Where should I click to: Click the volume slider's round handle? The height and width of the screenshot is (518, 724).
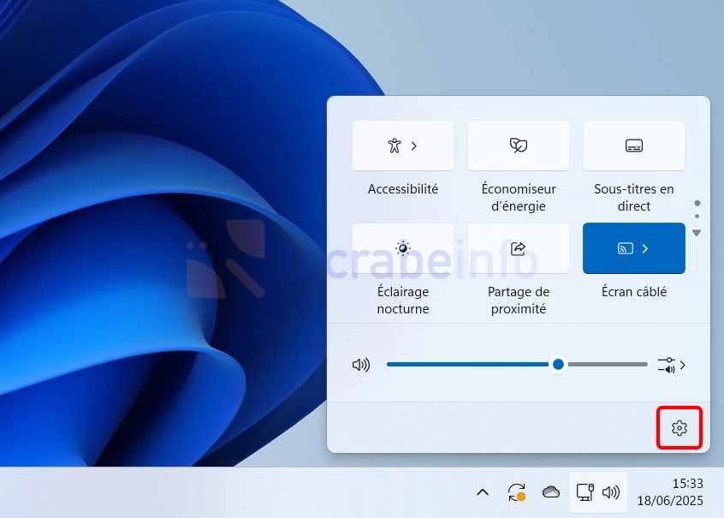pyautogui.click(x=558, y=365)
